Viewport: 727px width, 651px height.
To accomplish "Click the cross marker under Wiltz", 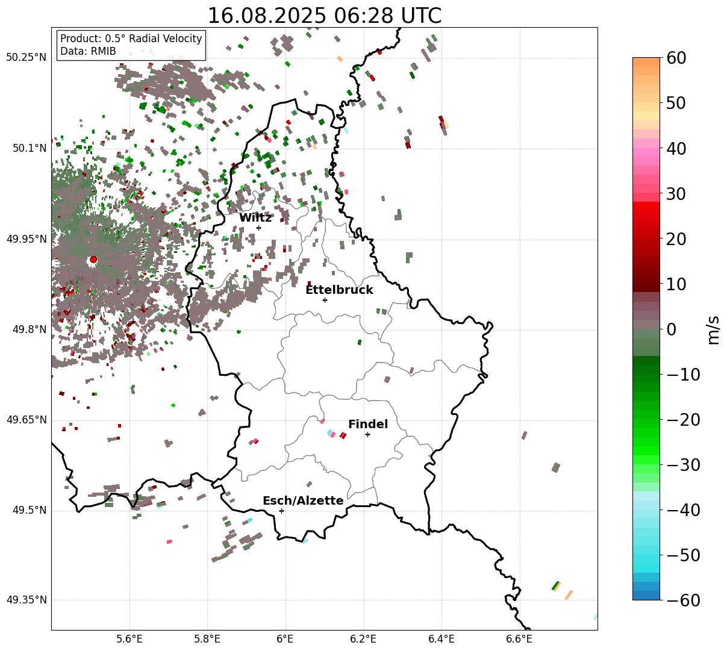I will [258, 228].
